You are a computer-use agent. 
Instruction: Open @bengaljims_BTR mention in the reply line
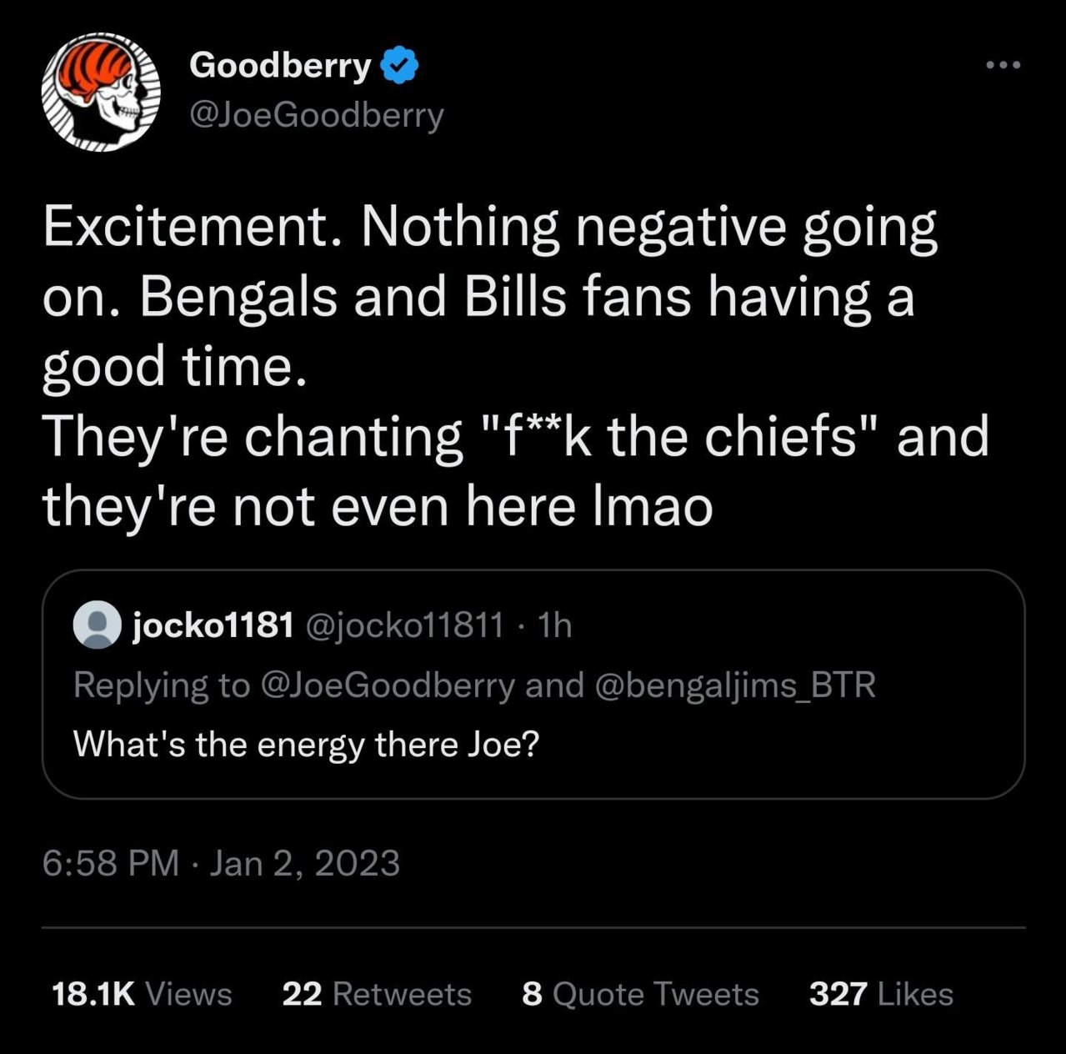point(735,685)
